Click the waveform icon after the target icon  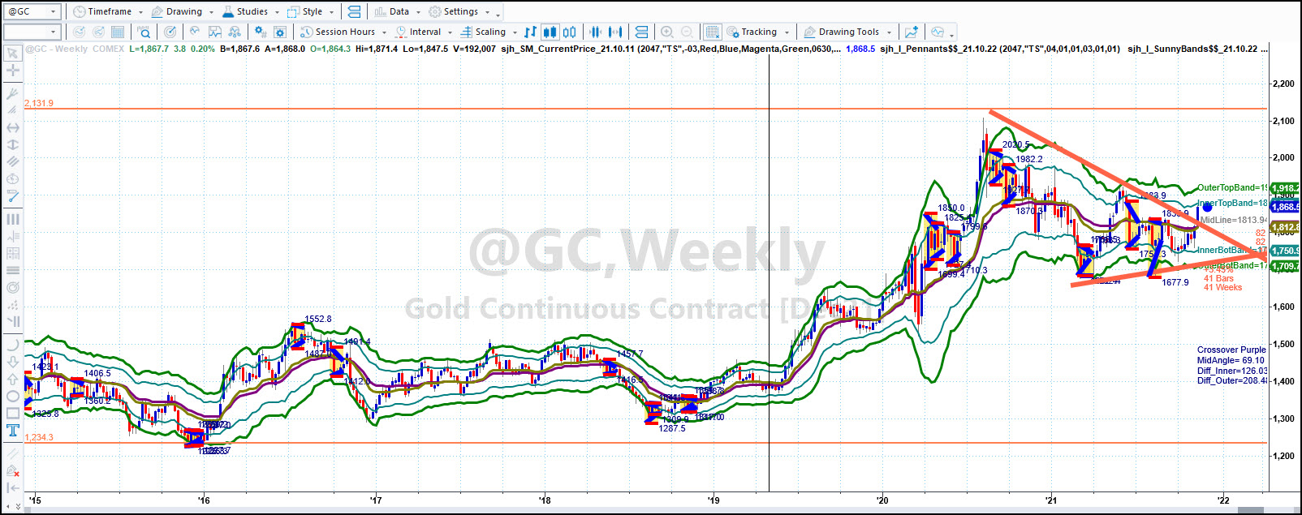[x=195, y=32]
